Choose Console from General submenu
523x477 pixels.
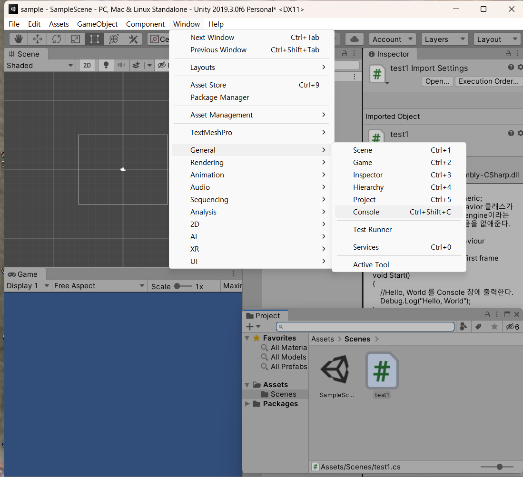[399, 212]
